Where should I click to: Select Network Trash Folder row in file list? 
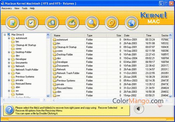(110, 73)
